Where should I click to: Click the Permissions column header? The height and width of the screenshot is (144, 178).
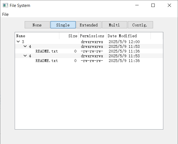tap(92, 36)
